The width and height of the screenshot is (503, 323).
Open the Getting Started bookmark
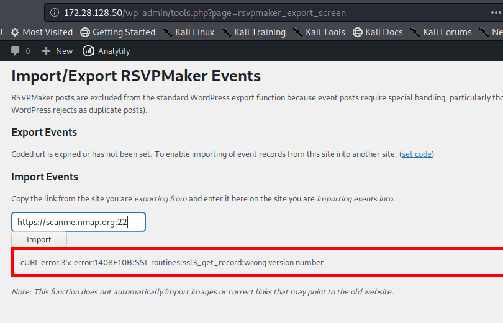118,32
